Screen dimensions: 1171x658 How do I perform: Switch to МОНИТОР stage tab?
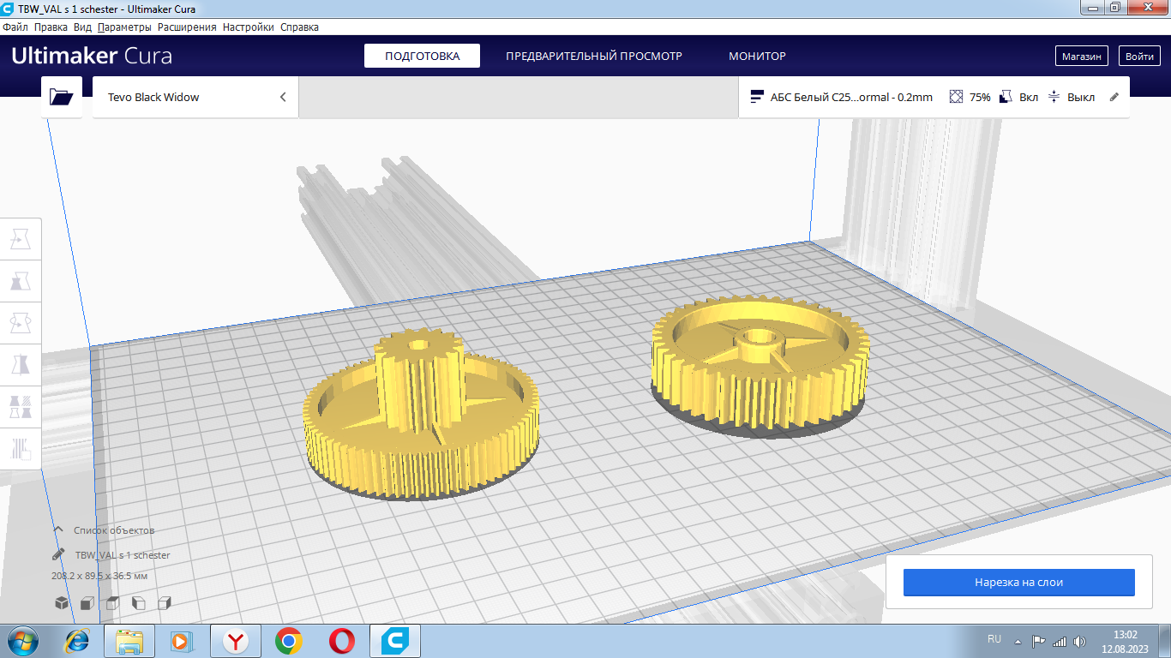(757, 56)
